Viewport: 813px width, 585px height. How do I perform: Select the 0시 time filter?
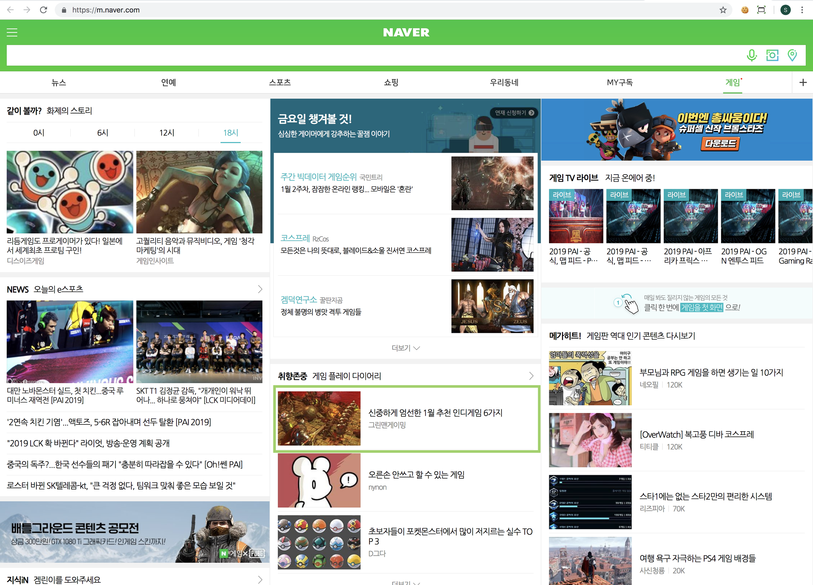pos(39,133)
